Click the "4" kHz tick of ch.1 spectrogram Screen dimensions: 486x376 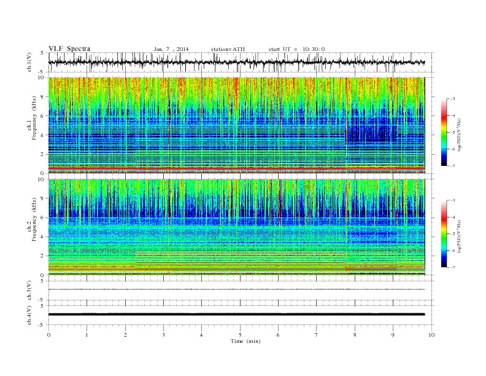tap(42, 135)
